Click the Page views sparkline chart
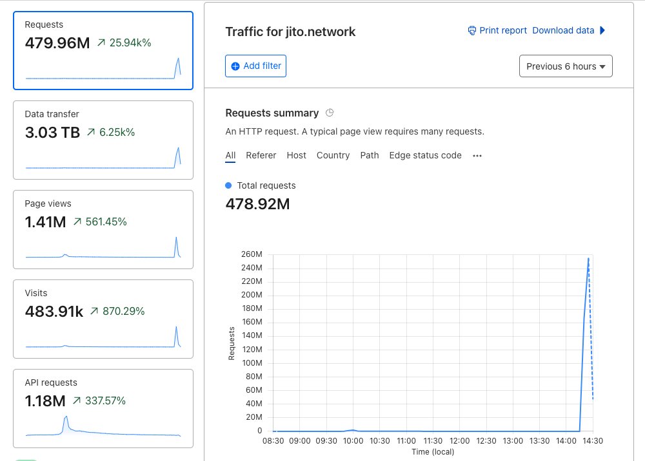Viewport: 645px width, 461px height. [103, 247]
